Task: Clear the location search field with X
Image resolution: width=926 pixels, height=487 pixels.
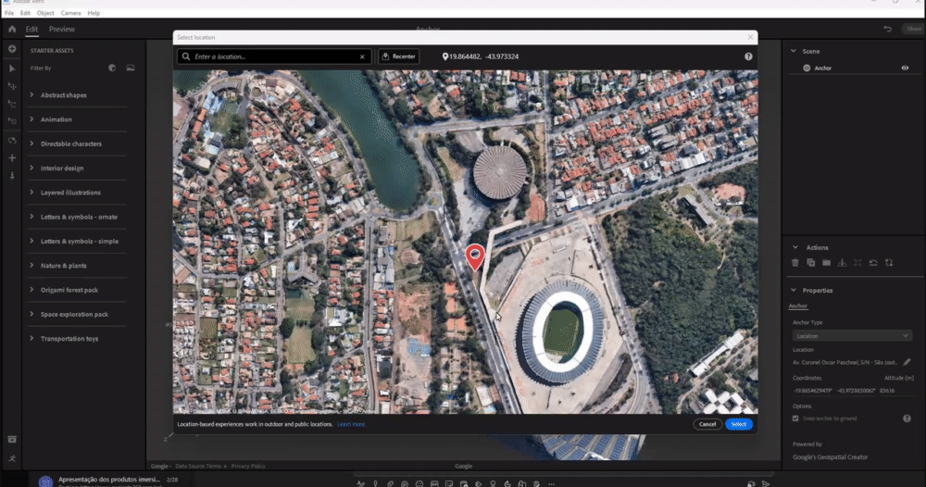Action: (x=362, y=56)
